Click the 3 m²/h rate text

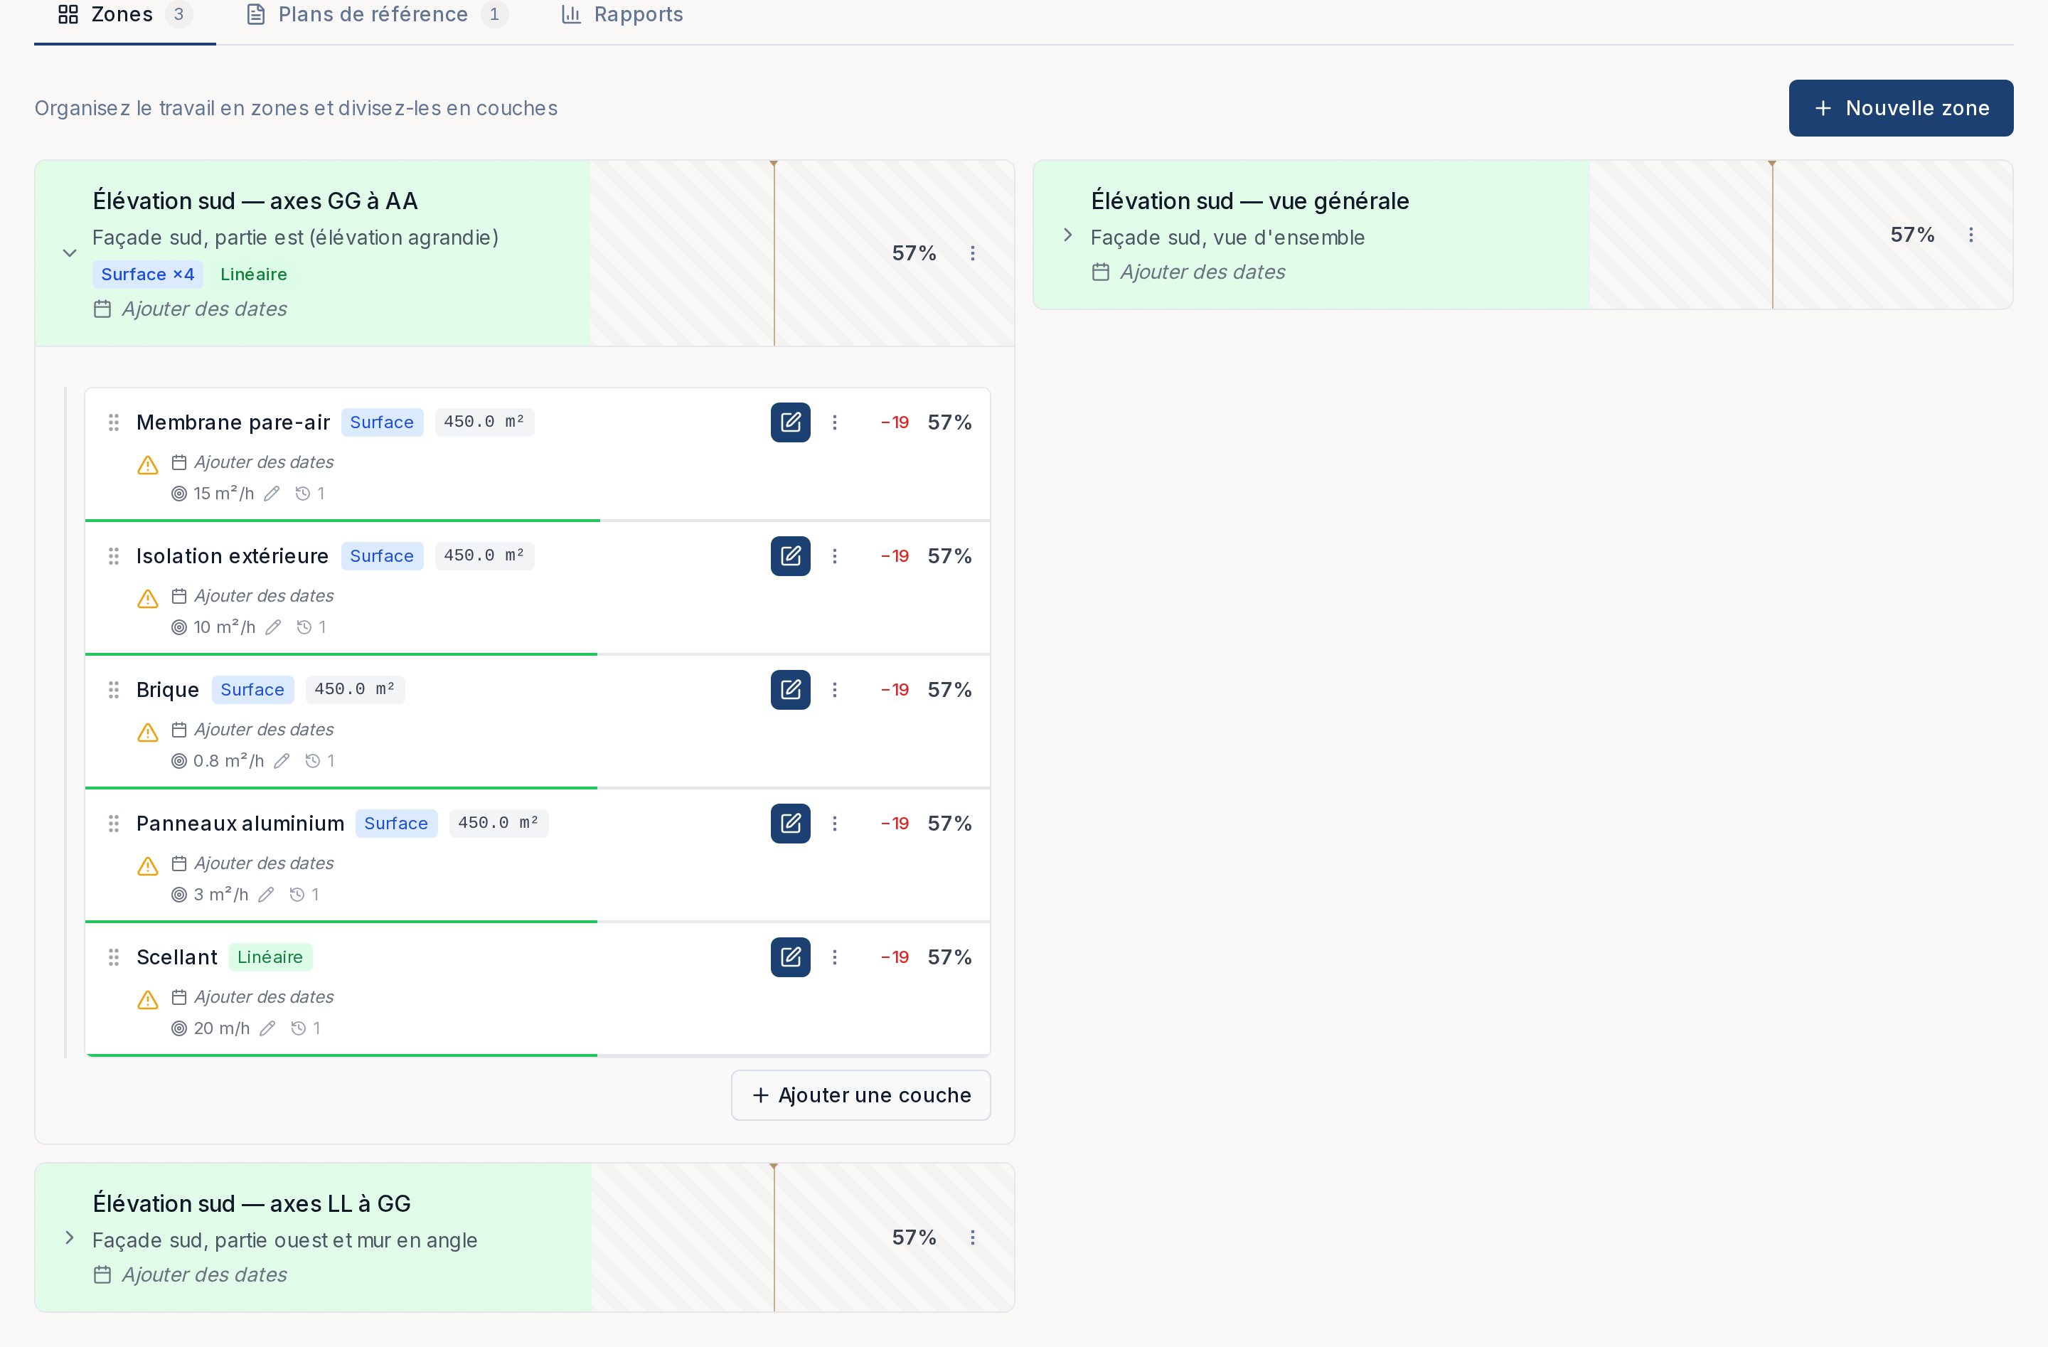[x=220, y=894]
